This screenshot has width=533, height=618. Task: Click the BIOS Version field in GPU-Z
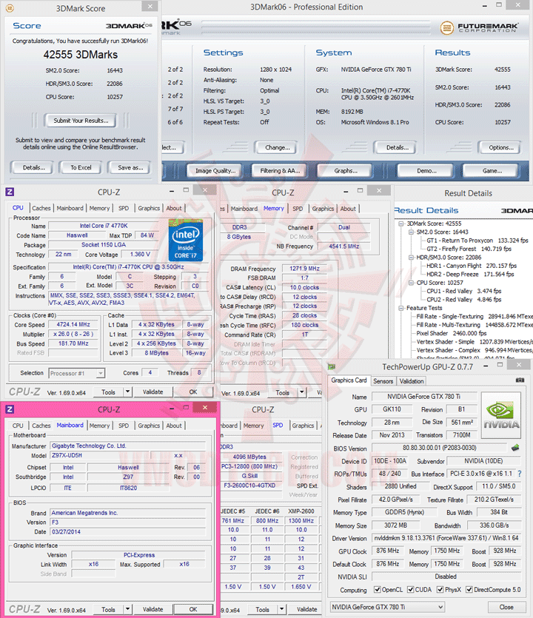pos(439,448)
